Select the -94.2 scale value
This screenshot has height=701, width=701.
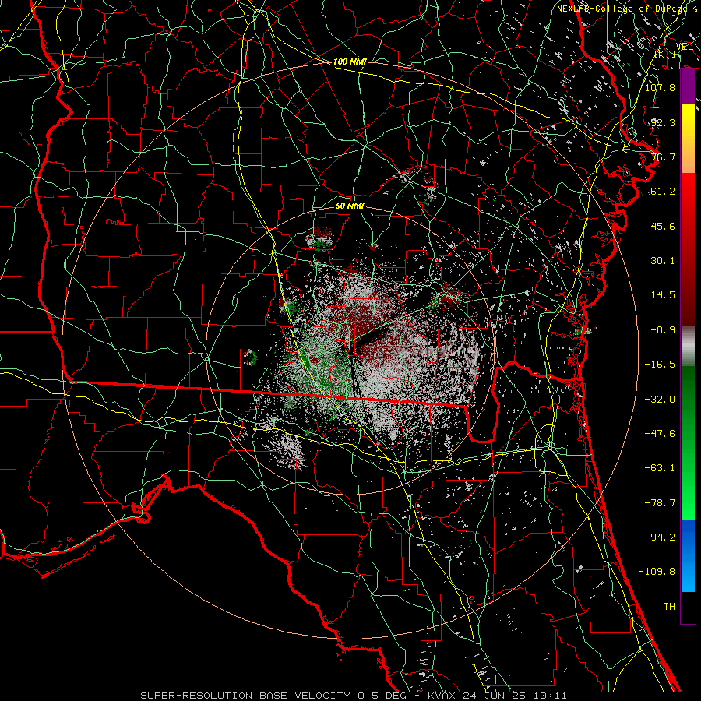tap(660, 537)
